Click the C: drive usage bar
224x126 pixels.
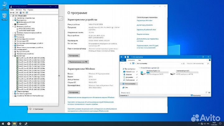[157, 72]
